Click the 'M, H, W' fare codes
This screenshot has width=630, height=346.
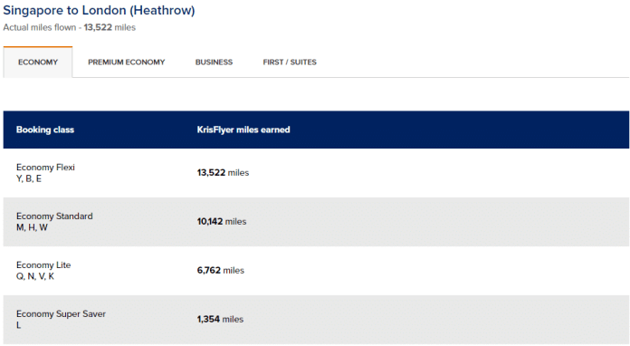(32, 227)
